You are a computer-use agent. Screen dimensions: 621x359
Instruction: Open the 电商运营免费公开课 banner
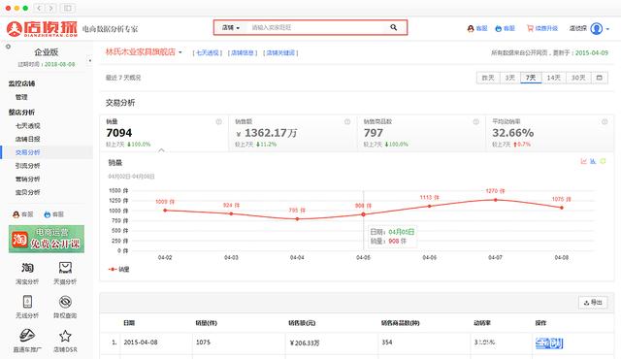47,239
